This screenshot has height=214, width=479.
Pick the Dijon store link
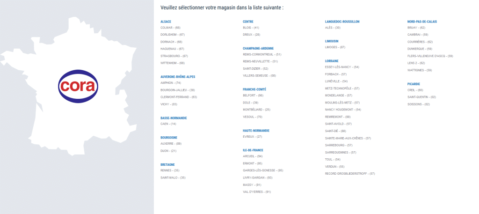pyautogui.click(x=168, y=151)
